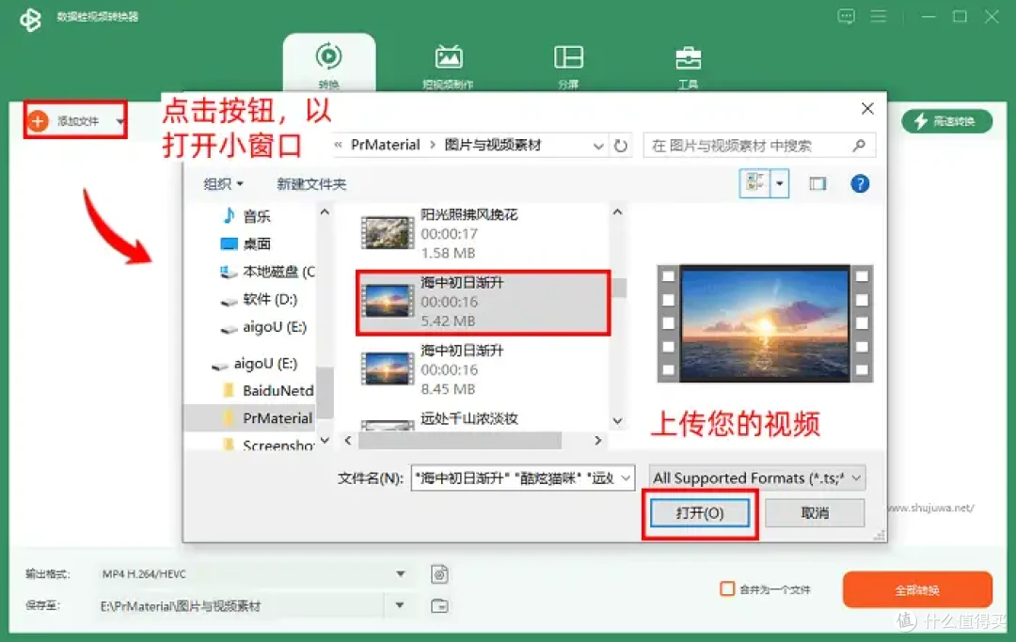This screenshot has width=1016, height=642.
Task: Close the file open dialog
Action: tap(867, 109)
